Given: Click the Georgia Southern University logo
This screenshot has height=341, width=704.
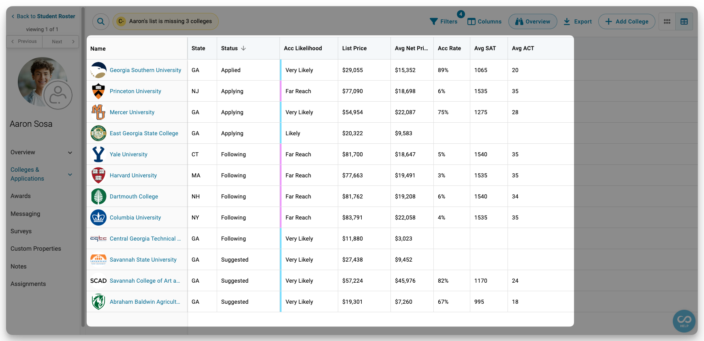Looking at the screenshot, I should coord(98,70).
